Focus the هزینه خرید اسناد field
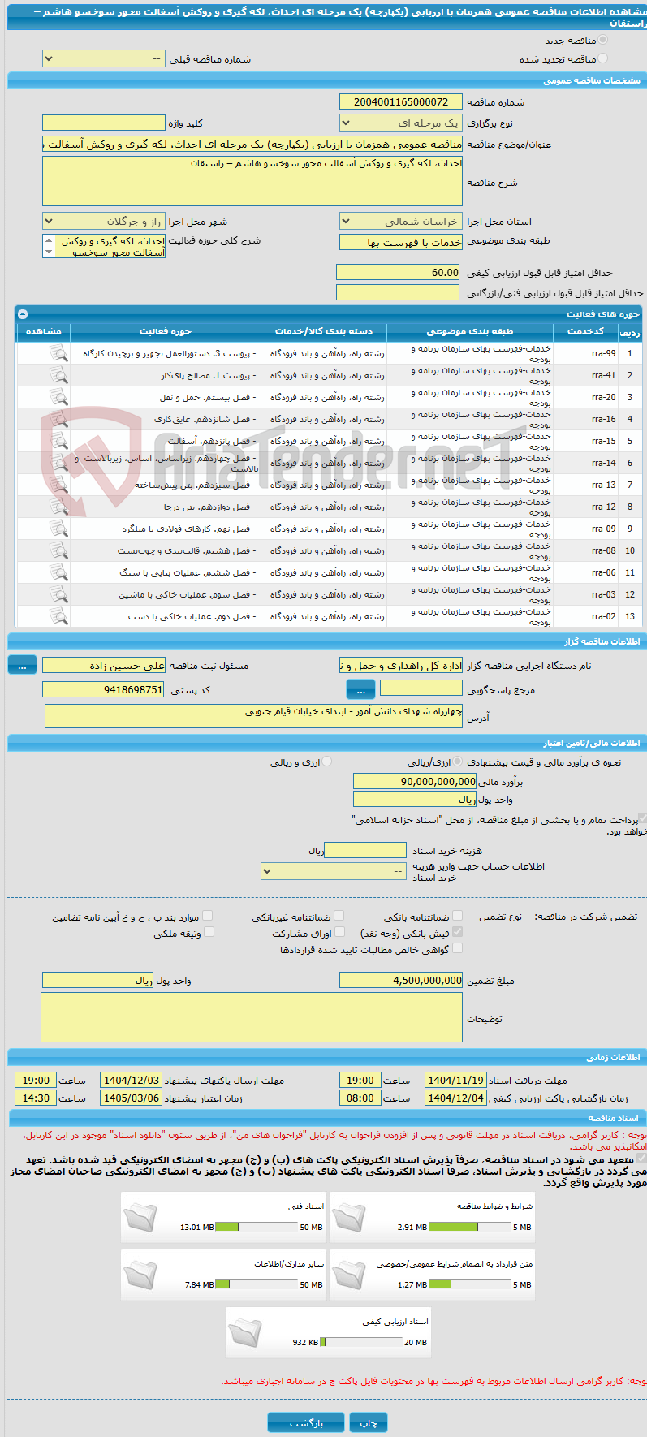 pos(365,850)
